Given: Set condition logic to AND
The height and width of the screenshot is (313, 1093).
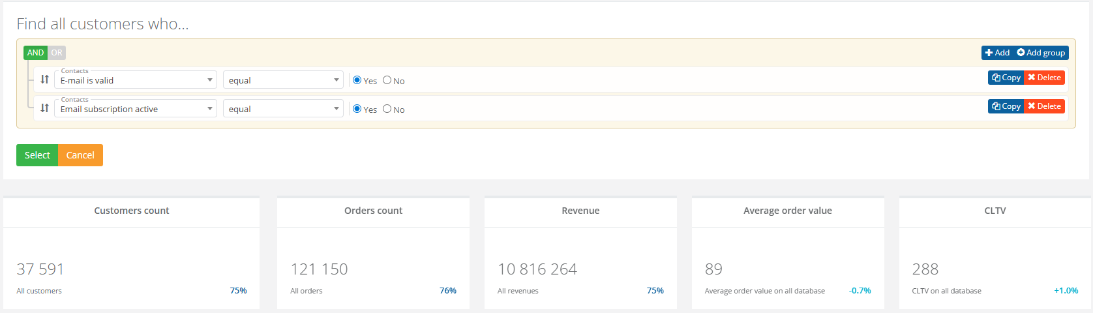Looking at the screenshot, I should pos(35,53).
